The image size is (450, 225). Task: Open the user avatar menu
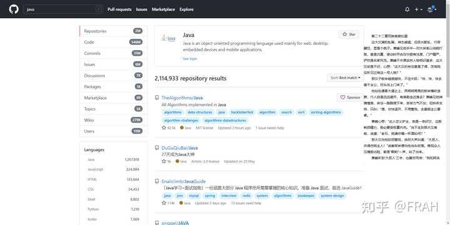click(432, 9)
